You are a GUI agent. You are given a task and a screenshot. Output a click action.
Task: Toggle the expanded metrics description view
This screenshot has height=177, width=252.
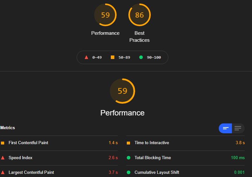tap(238, 128)
